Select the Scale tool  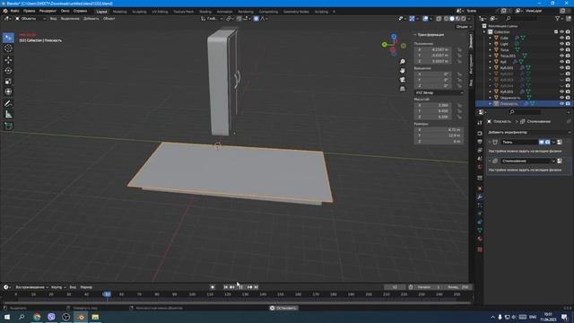[8, 82]
